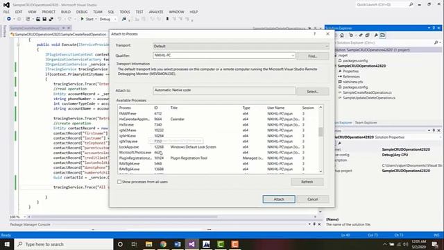Open the Debug configuration dropdown

(108, 19)
